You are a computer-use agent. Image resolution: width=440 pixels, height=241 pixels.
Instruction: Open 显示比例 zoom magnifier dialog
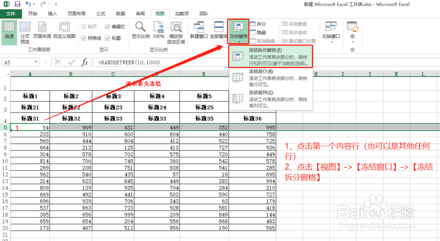pos(140,30)
